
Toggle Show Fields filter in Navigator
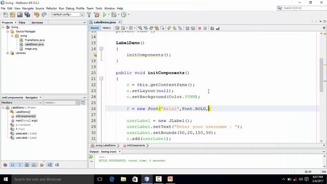13,165
